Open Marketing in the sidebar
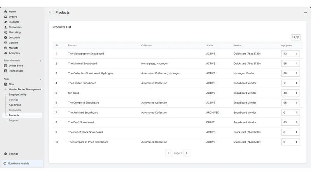Viewport: 311px width, 175px height. point(15,32)
